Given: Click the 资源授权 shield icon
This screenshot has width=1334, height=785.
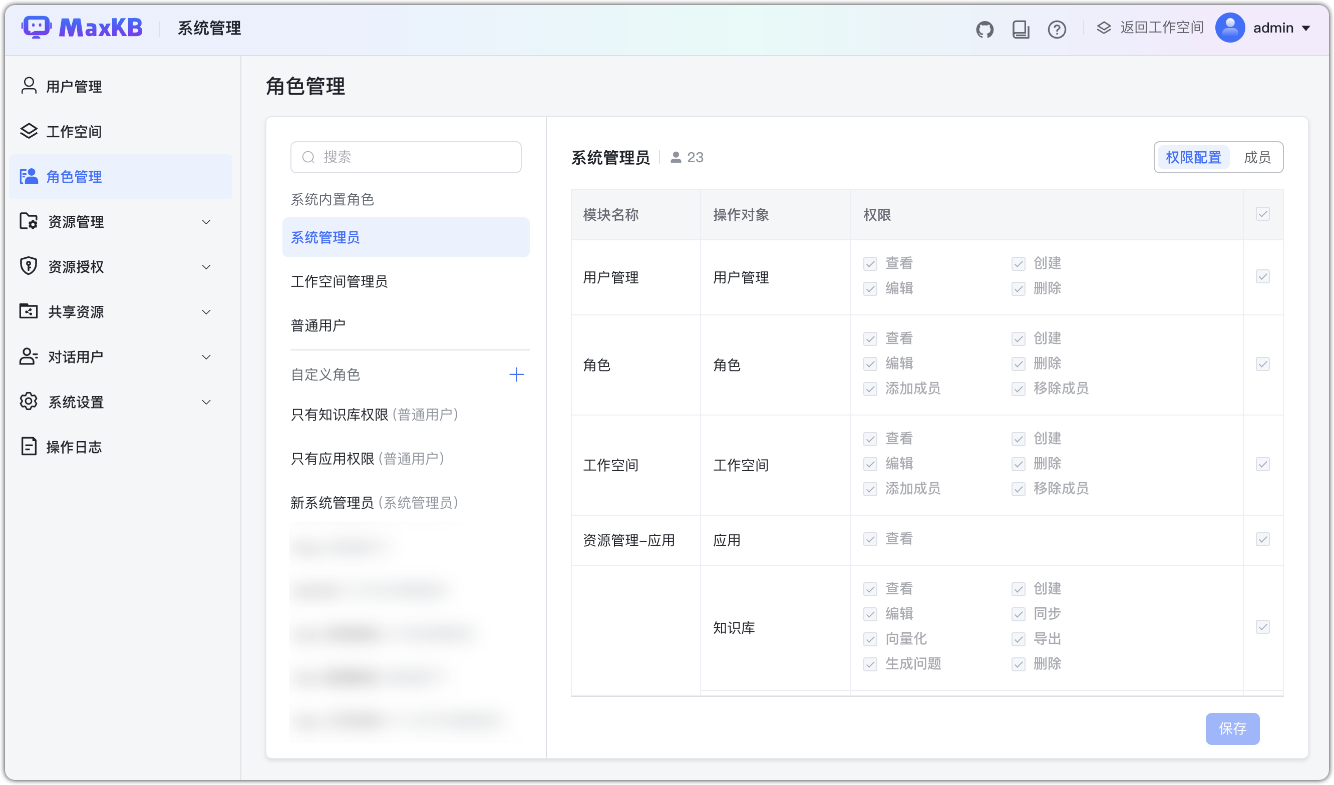Looking at the screenshot, I should tap(29, 266).
